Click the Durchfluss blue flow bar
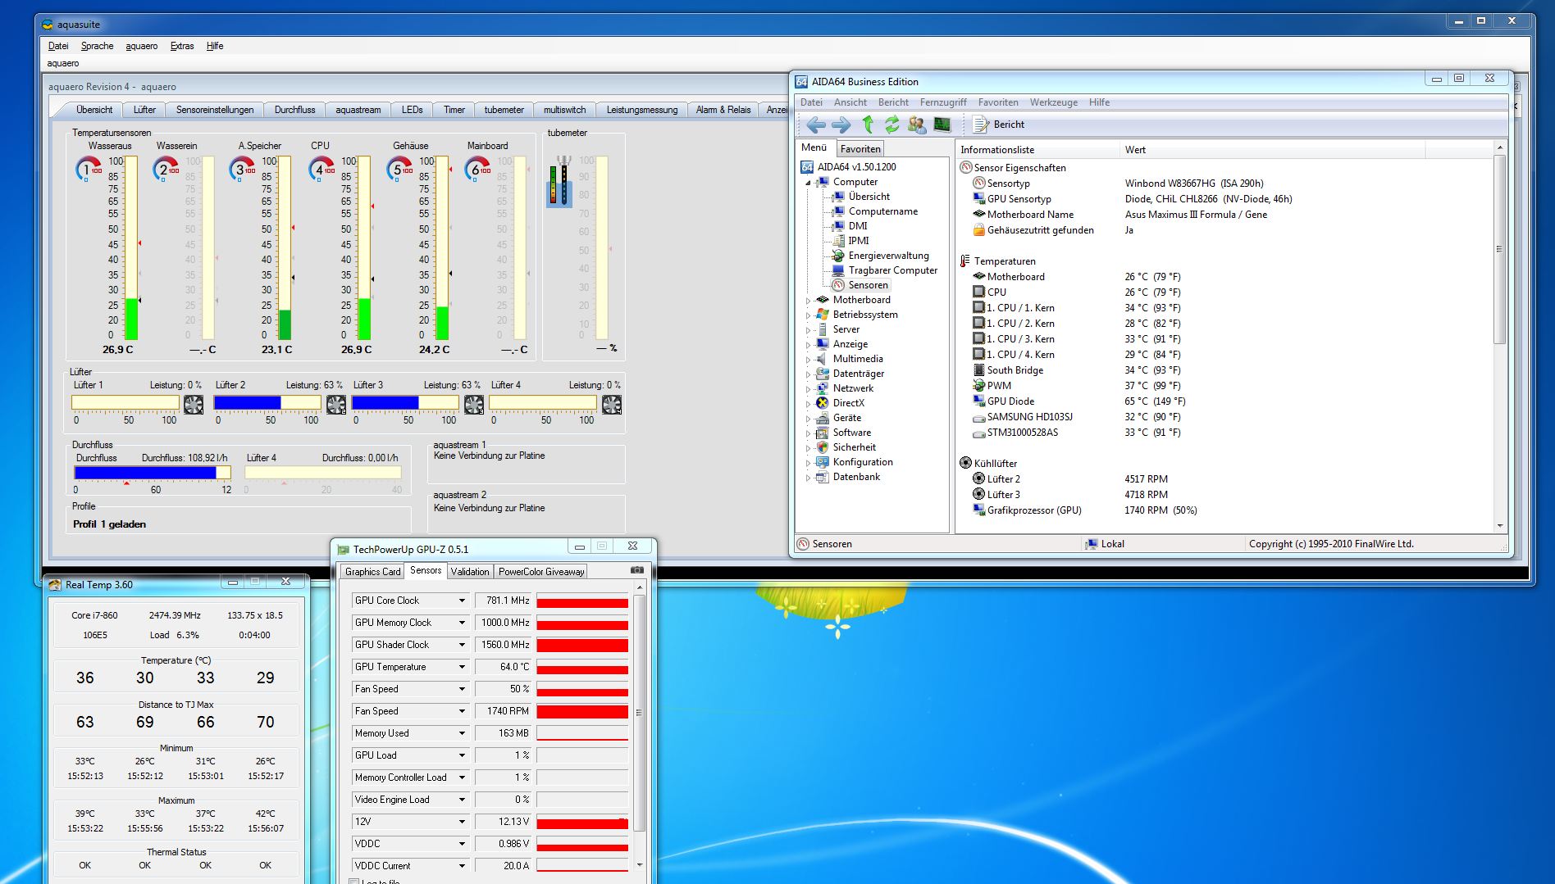This screenshot has width=1555, height=884. tap(145, 473)
